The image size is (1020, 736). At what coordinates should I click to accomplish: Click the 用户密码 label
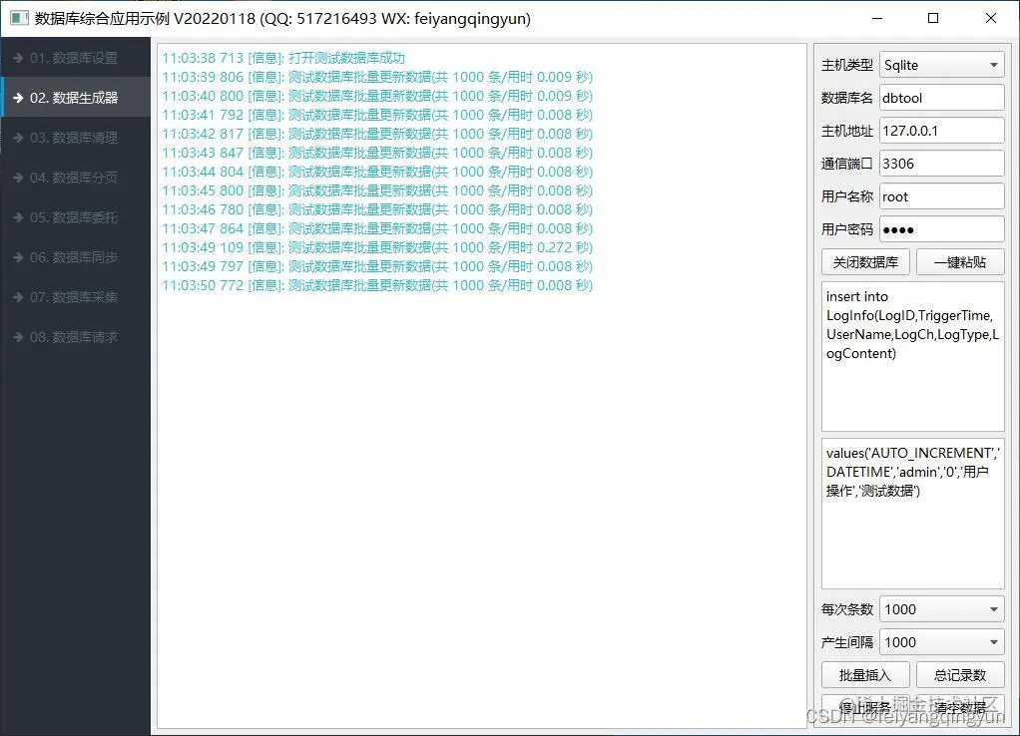tap(847, 229)
